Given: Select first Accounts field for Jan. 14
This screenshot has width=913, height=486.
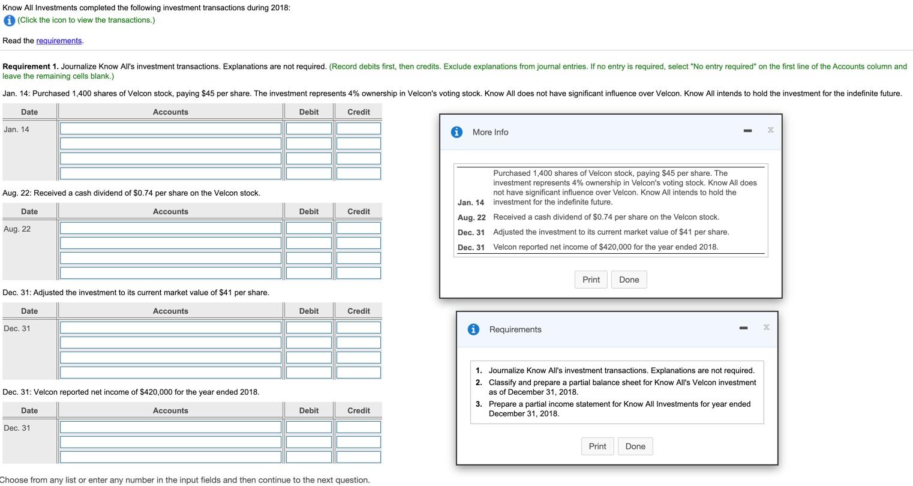Looking at the screenshot, I should point(170,128).
